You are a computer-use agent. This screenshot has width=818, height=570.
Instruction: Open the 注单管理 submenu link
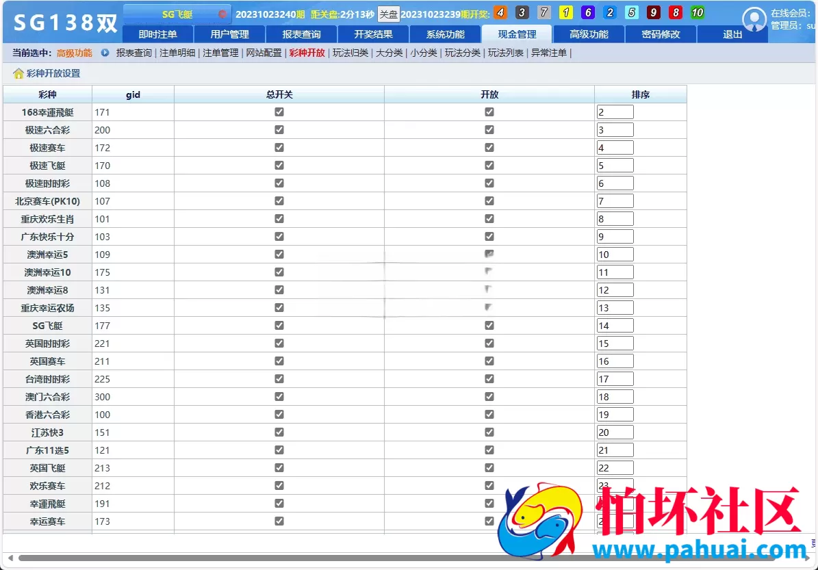220,53
